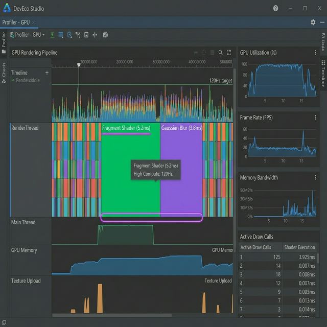Open the help question mark icon

pos(276,8)
